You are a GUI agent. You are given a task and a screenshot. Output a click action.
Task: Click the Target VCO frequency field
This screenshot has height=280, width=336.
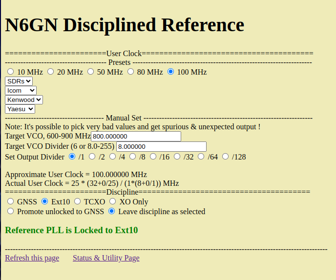[x=136, y=137]
